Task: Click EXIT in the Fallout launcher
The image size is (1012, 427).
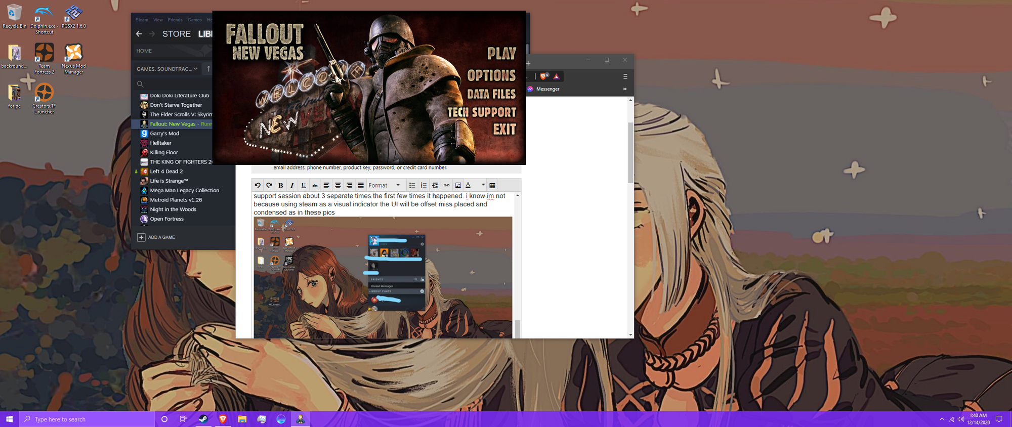Action: (x=504, y=130)
